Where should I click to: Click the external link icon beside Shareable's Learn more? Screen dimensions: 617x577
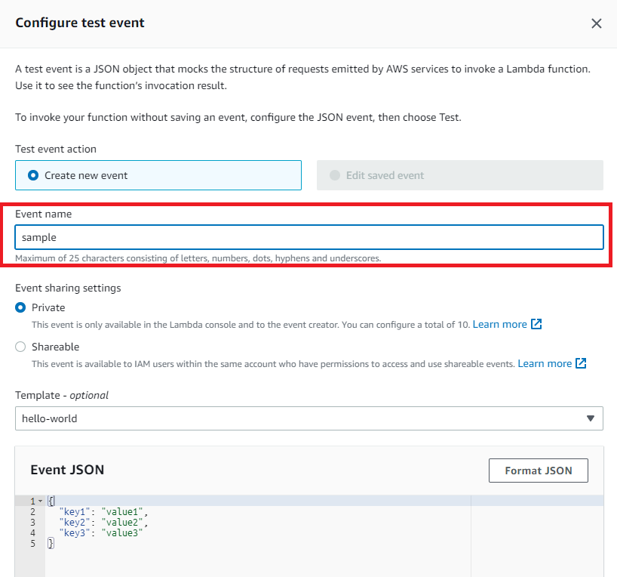point(579,363)
